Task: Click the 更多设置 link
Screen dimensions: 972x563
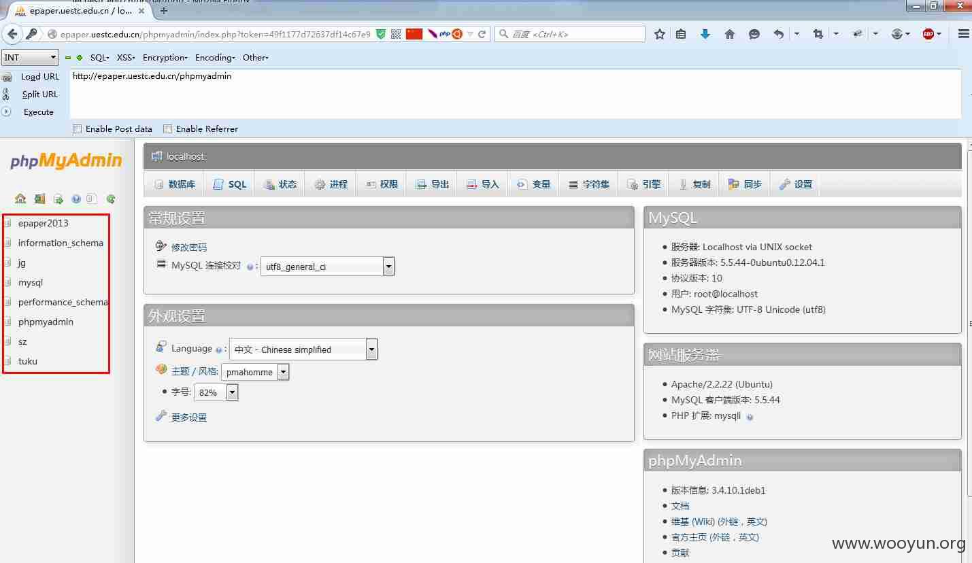Action: [189, 417]
